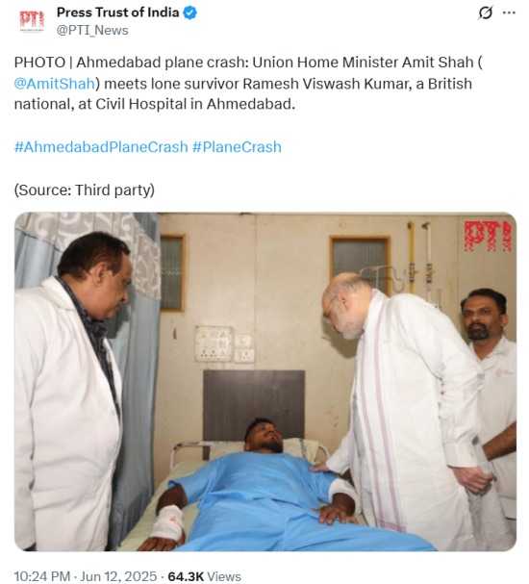This screenshot has width=529, height=584.
Task: Click the blue verified badge
Action: 190,13
